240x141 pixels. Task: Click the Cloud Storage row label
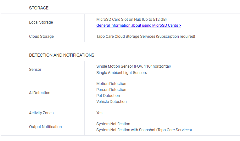pyautogui.click(x=41, y=37)
